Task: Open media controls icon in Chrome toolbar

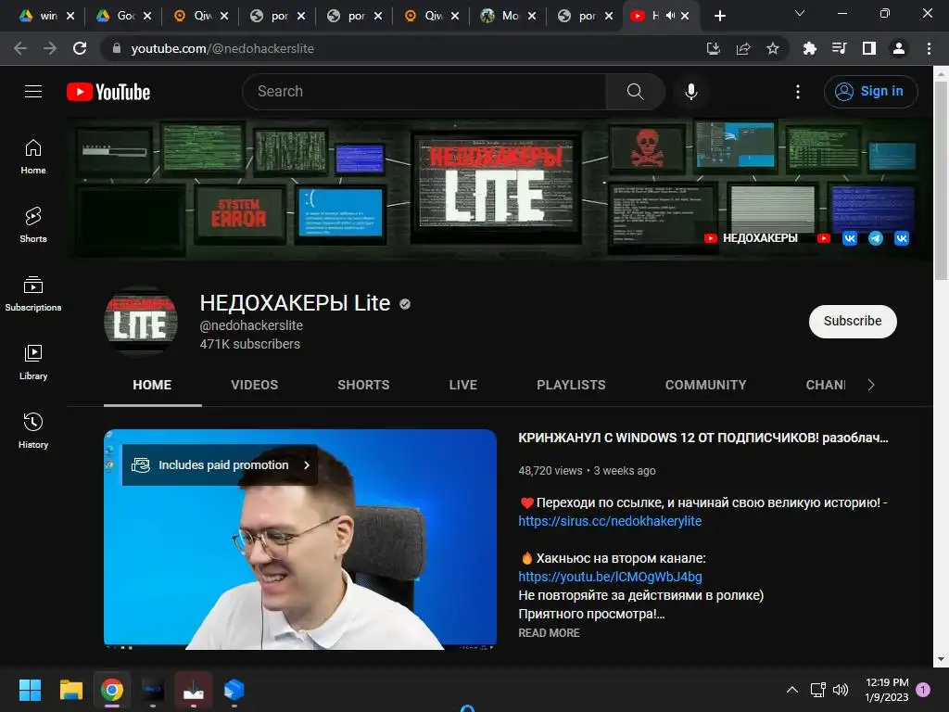Action: tap(839, 48)
